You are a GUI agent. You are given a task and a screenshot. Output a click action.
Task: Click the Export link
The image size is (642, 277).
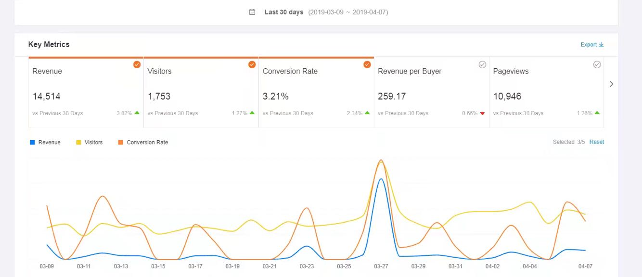coord(588,45)
